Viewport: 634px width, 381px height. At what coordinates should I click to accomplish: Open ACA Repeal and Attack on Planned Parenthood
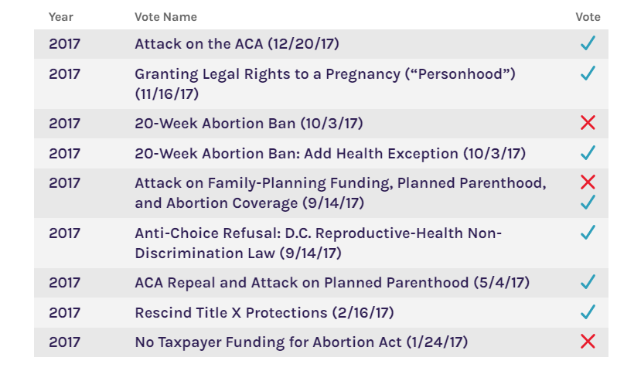(x=332, y=282)
